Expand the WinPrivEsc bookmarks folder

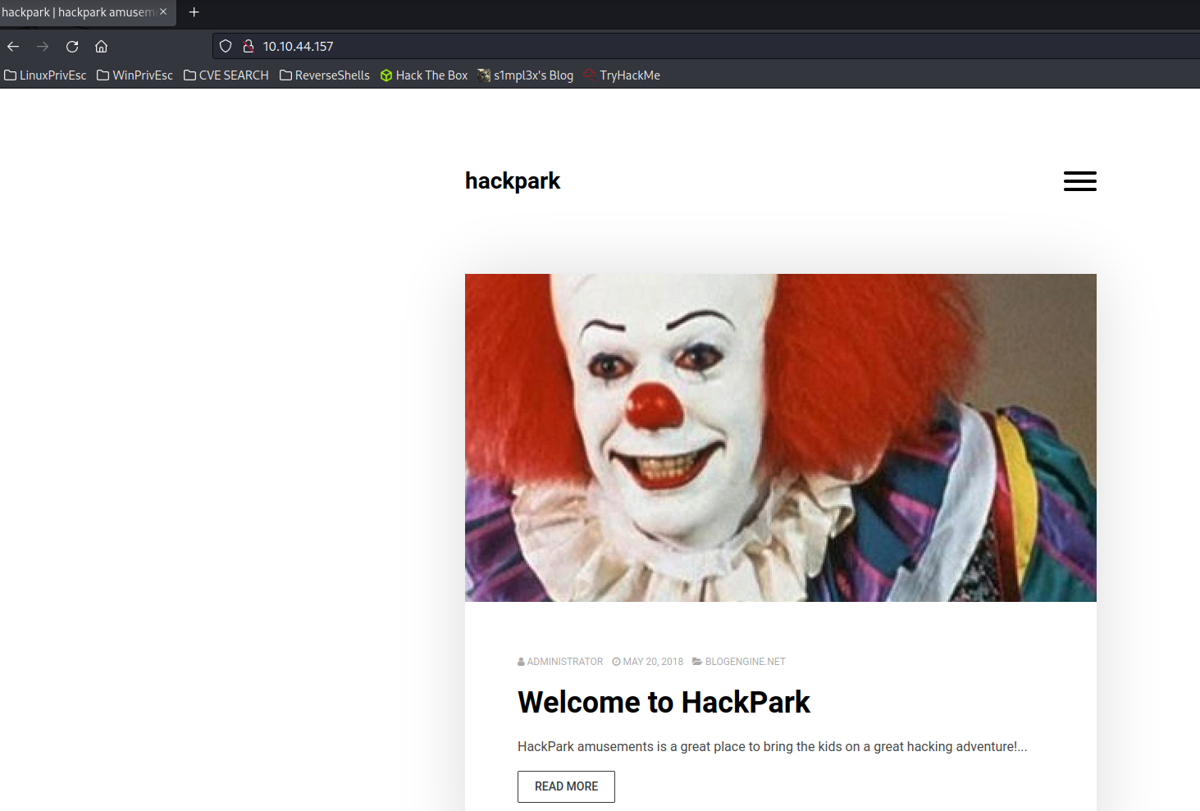pyautogui.click(x=135, y=75)
